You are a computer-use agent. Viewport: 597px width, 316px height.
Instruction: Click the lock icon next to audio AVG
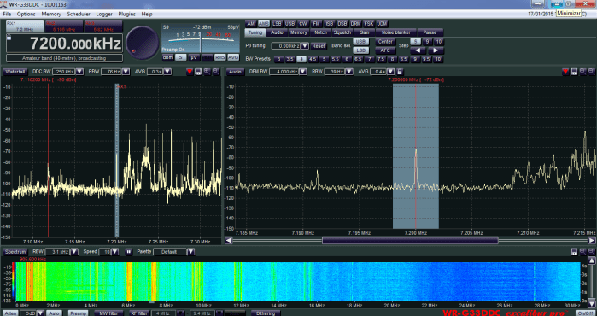coord(400,72)
